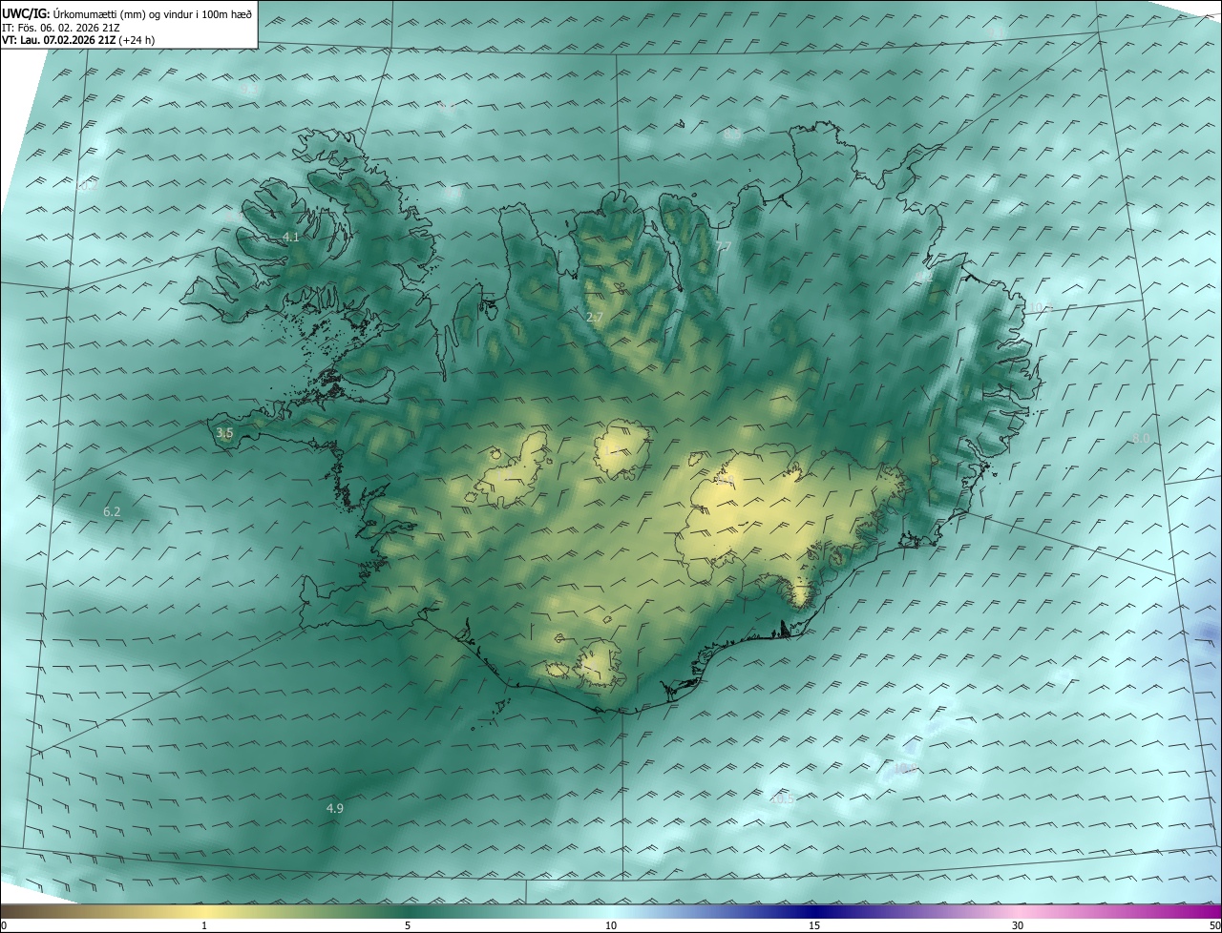1222x933 pixels.
Task: Click the 9.3 value label northwest of the Westfjords
Action: (x=249, y=89)
